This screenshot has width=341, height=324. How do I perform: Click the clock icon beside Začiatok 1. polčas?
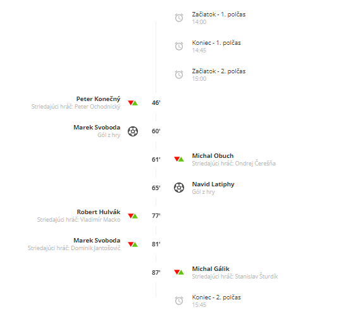pyautogui.click(x=179, y=18)
